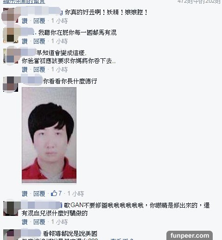The image size is (222, 240).
Task: Reply to the photo comment '你看看你長什麼德行'
Action: coord(39,194)
